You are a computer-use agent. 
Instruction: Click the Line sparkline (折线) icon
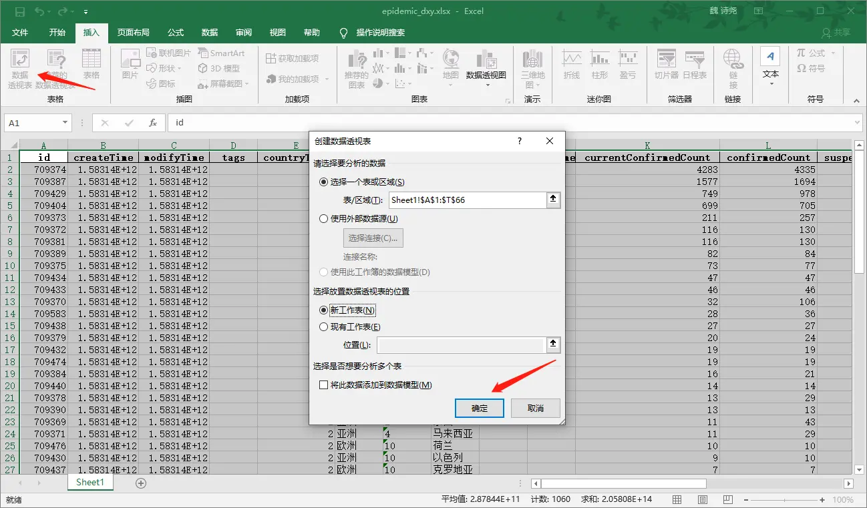point(572,64)
